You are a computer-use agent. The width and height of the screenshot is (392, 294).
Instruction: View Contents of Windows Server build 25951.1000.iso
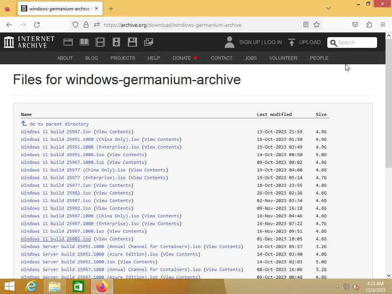(137, 262)
